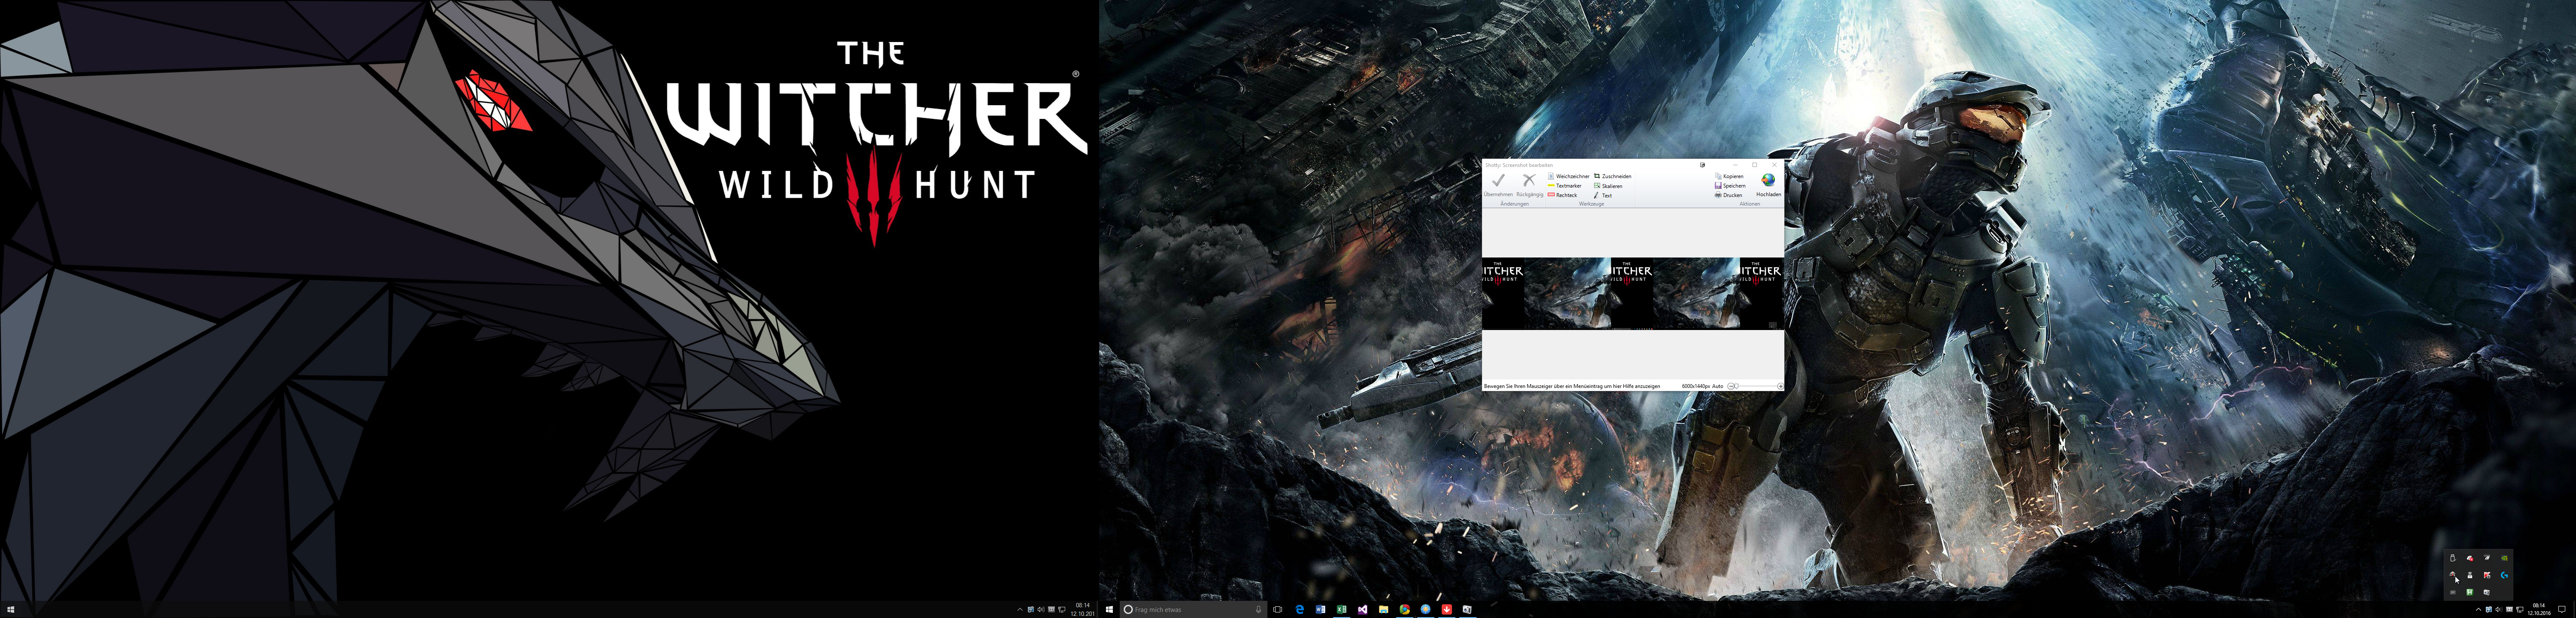Launch Microsoft Edge from the taskbar

coord(1300,609)
